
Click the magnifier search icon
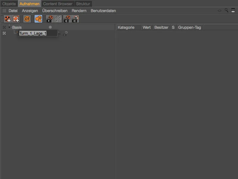pos(226,10)
